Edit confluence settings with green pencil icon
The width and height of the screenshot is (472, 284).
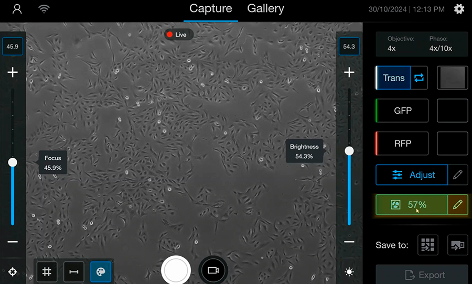pos(458,205)
